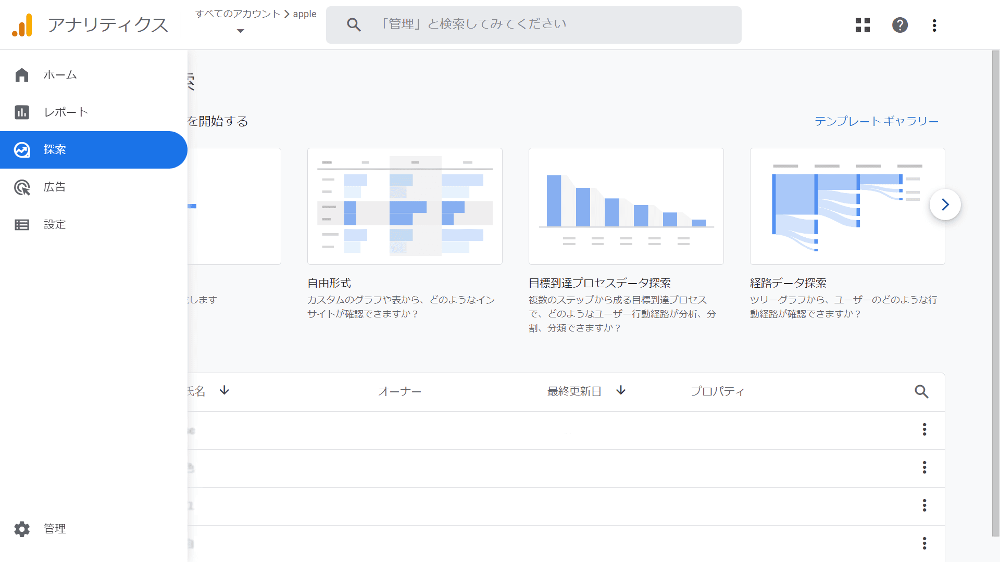Open the 広告 advertising section
Image resolution: width=1000 pixels, height=562 pixels.
(94, 187)
